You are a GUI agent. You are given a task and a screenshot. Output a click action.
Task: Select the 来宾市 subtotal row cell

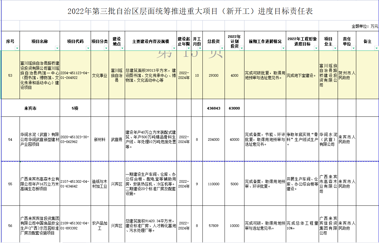[30, 108]
